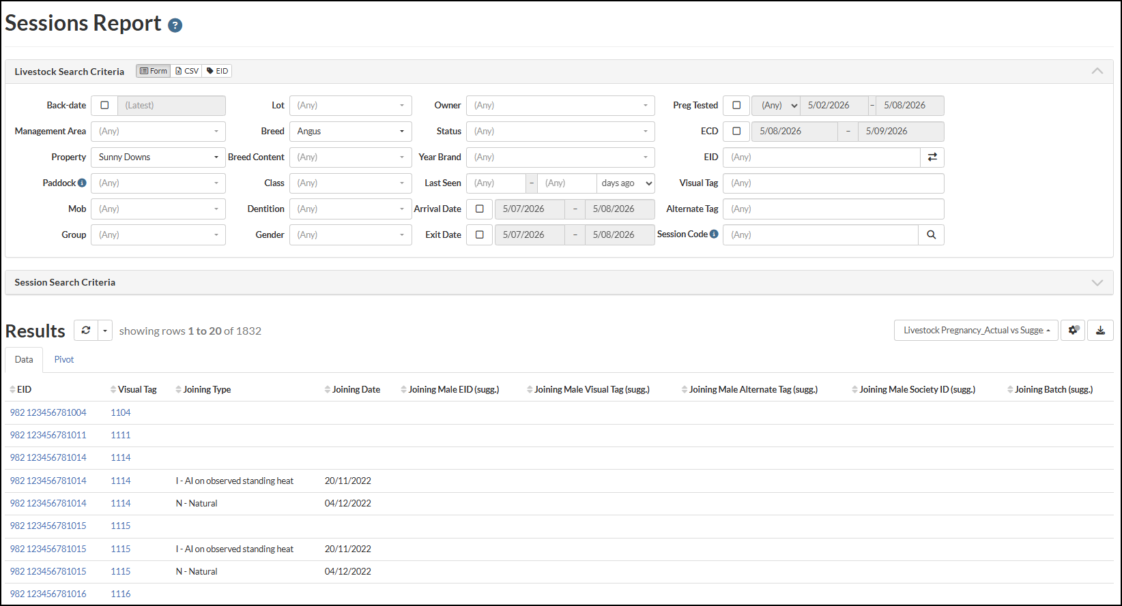The width and height of the screenshot is (1122, 606).
Task: Click the Visual Tag input field
Action: 834,183
